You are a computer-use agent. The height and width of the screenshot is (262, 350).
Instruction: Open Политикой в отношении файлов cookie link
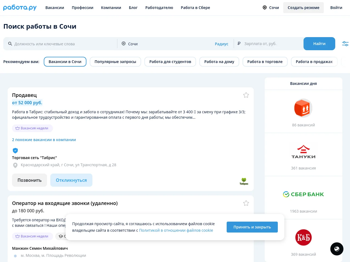pyautogui.click(x=176, y=230)
